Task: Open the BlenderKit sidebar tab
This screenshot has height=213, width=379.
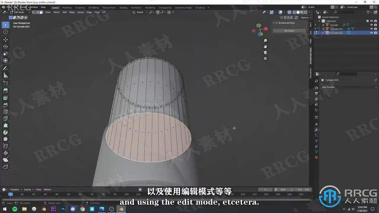Action: click(311, 73)
